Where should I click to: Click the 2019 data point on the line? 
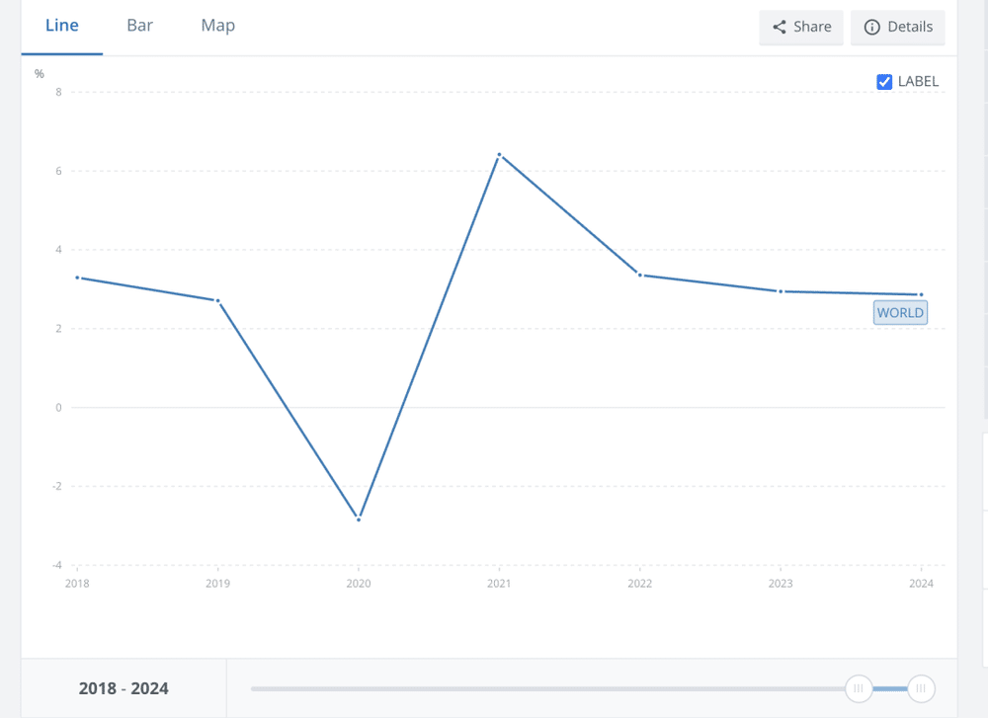point(217,300)
